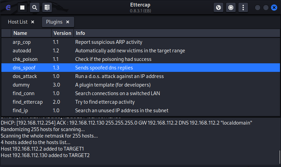The image size is (281, 167).
Task: Stop sniffing with the square stop button
Action: (22, 7)
